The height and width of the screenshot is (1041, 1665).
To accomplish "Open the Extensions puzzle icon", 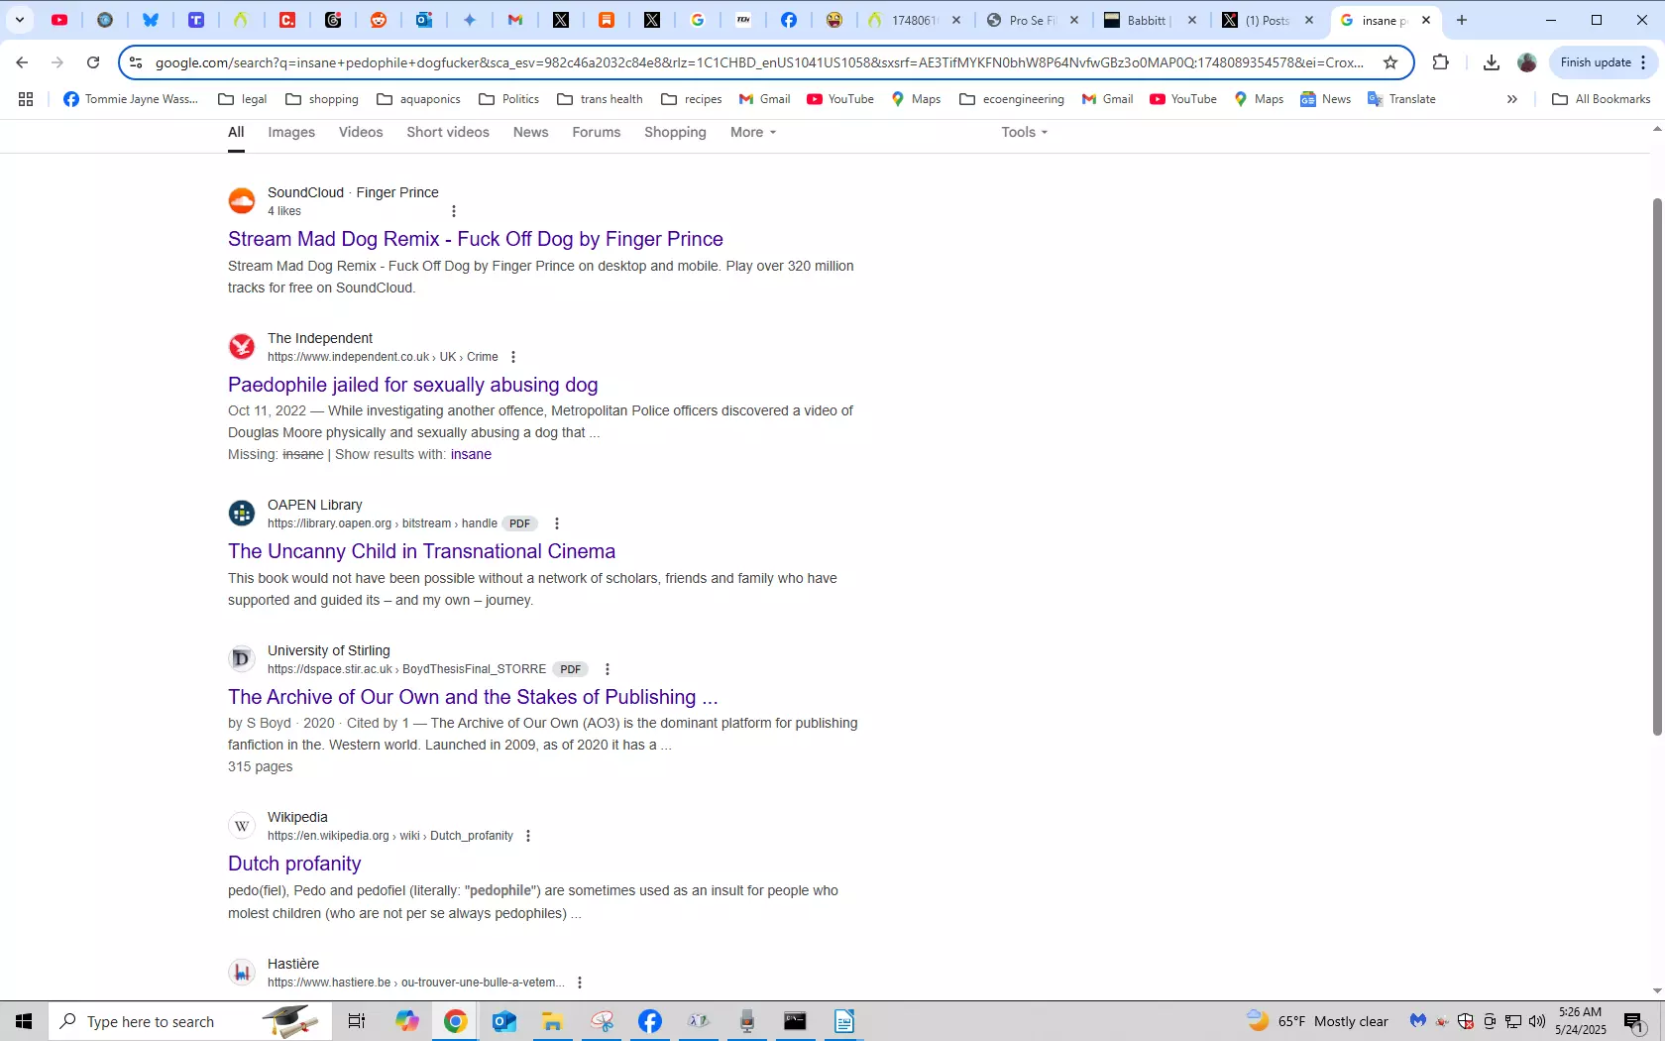I will (1441, 62).
